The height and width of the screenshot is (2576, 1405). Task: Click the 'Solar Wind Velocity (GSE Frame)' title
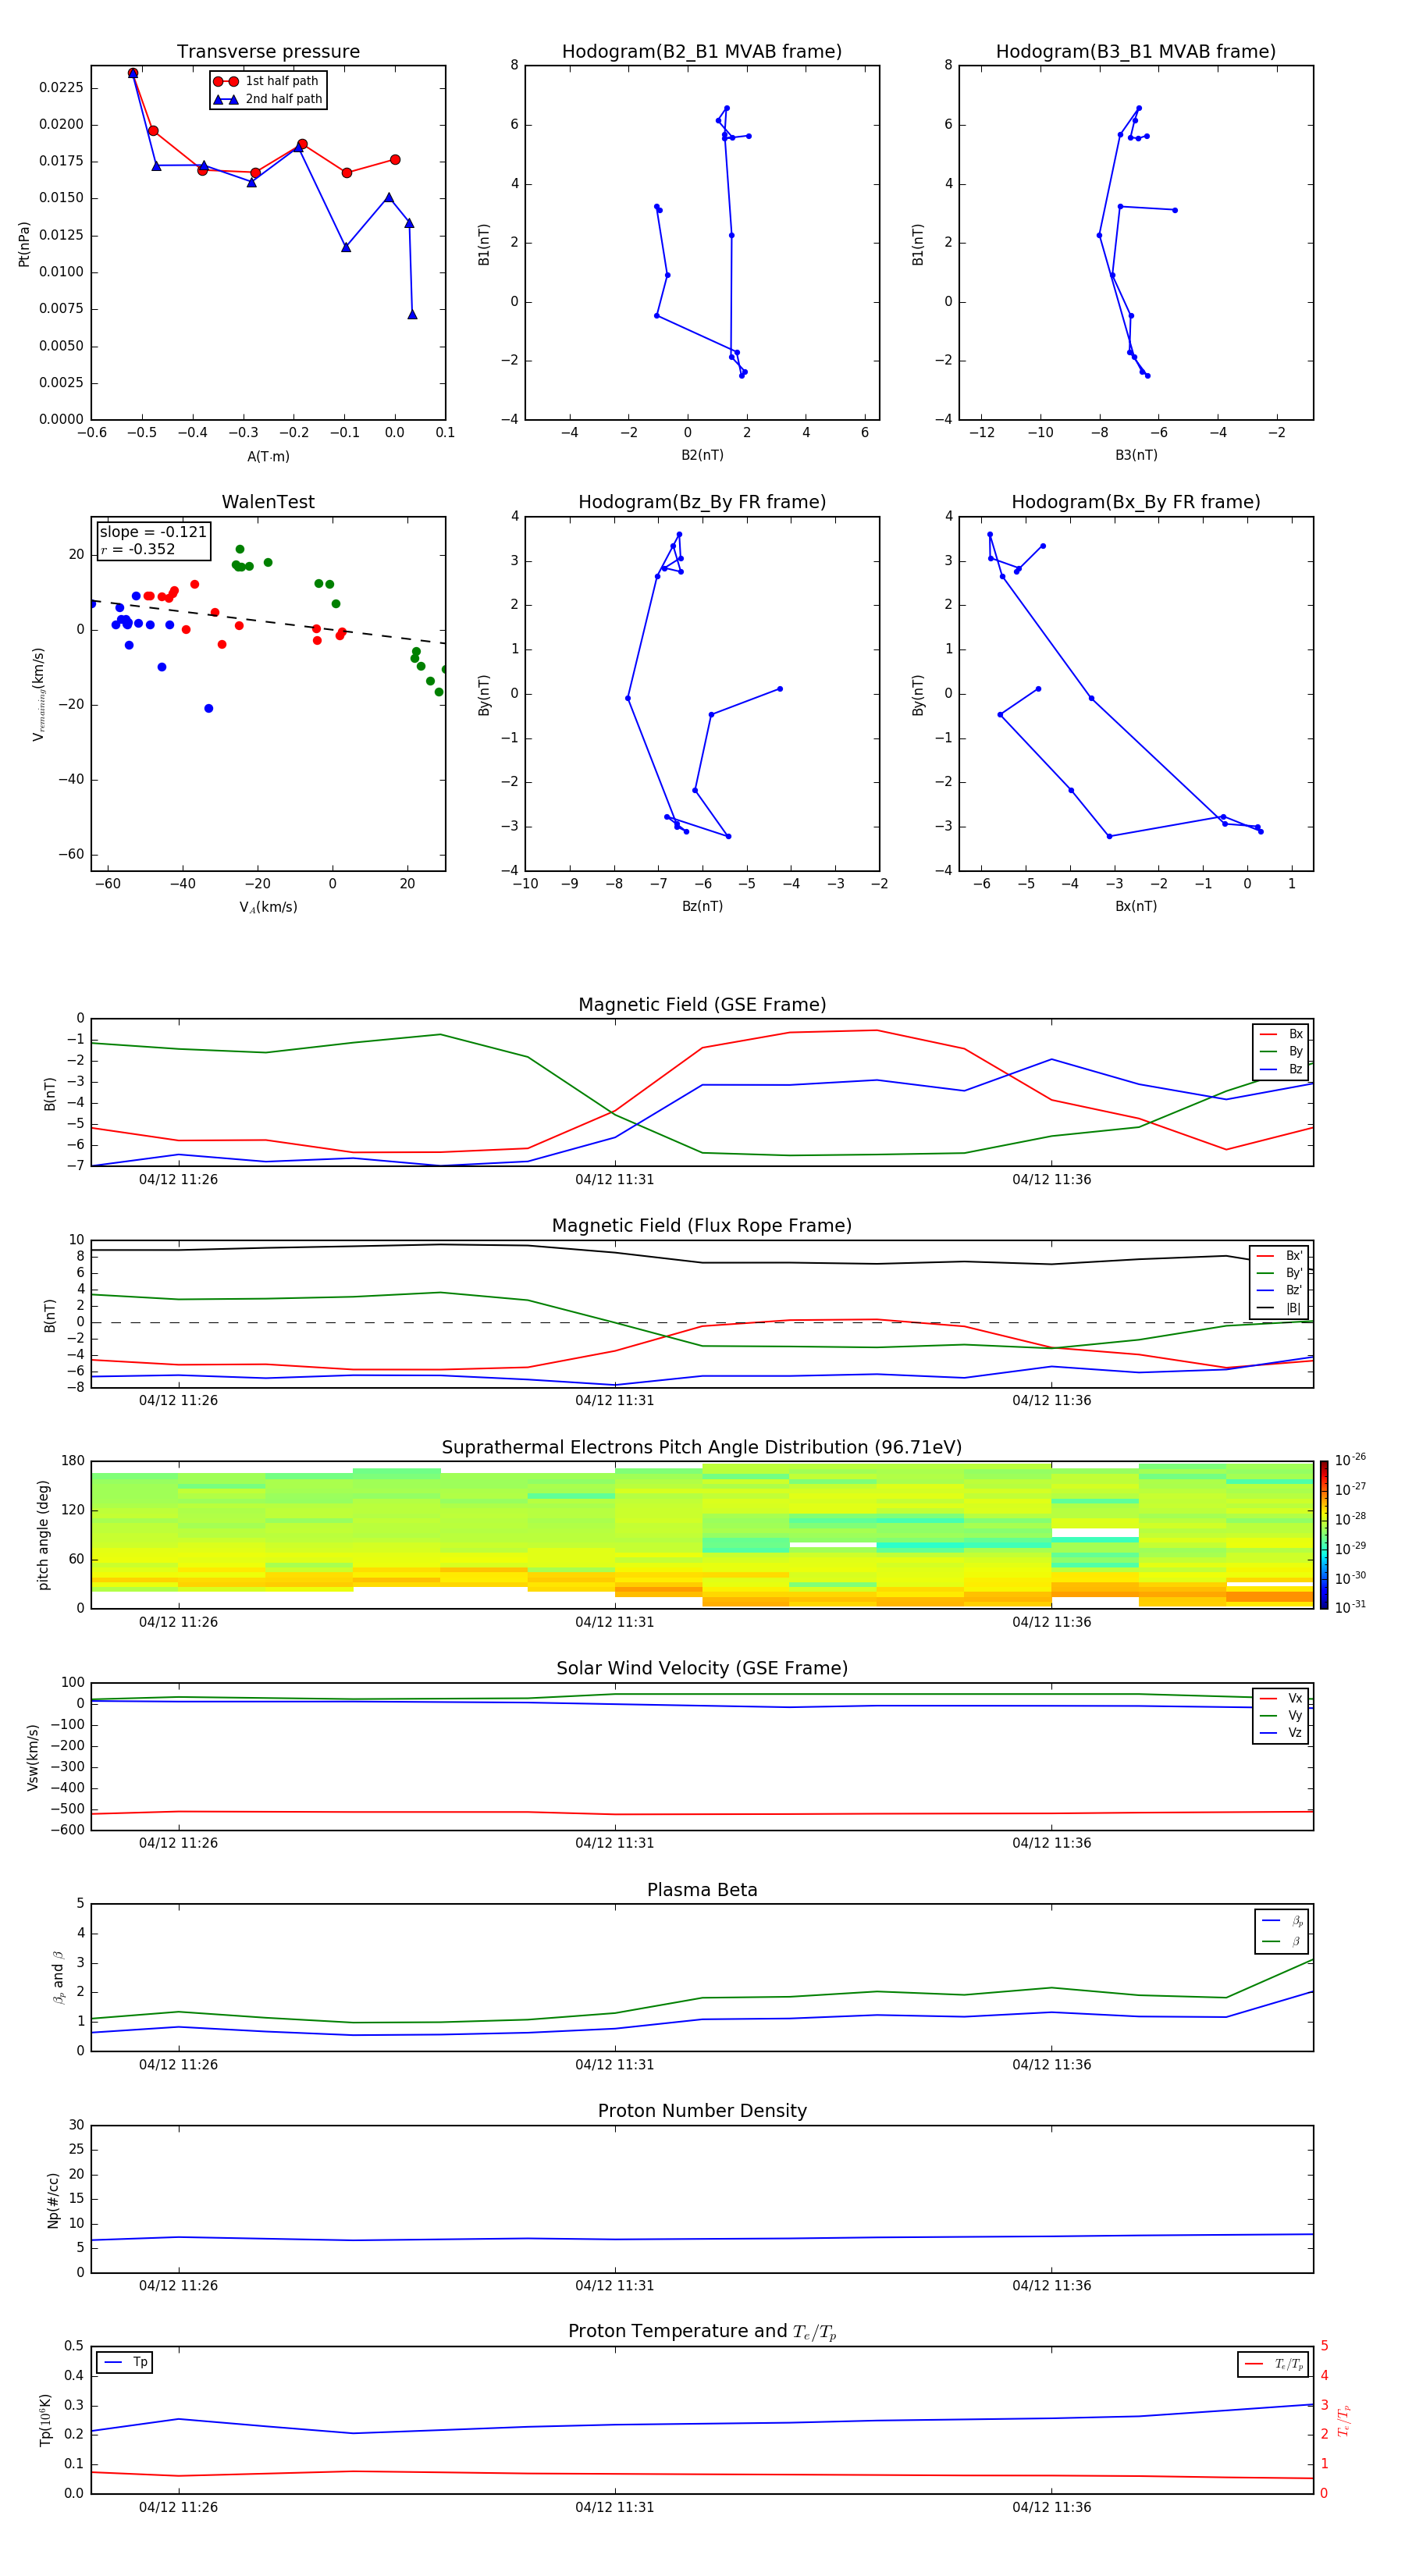click(702, 1668)
